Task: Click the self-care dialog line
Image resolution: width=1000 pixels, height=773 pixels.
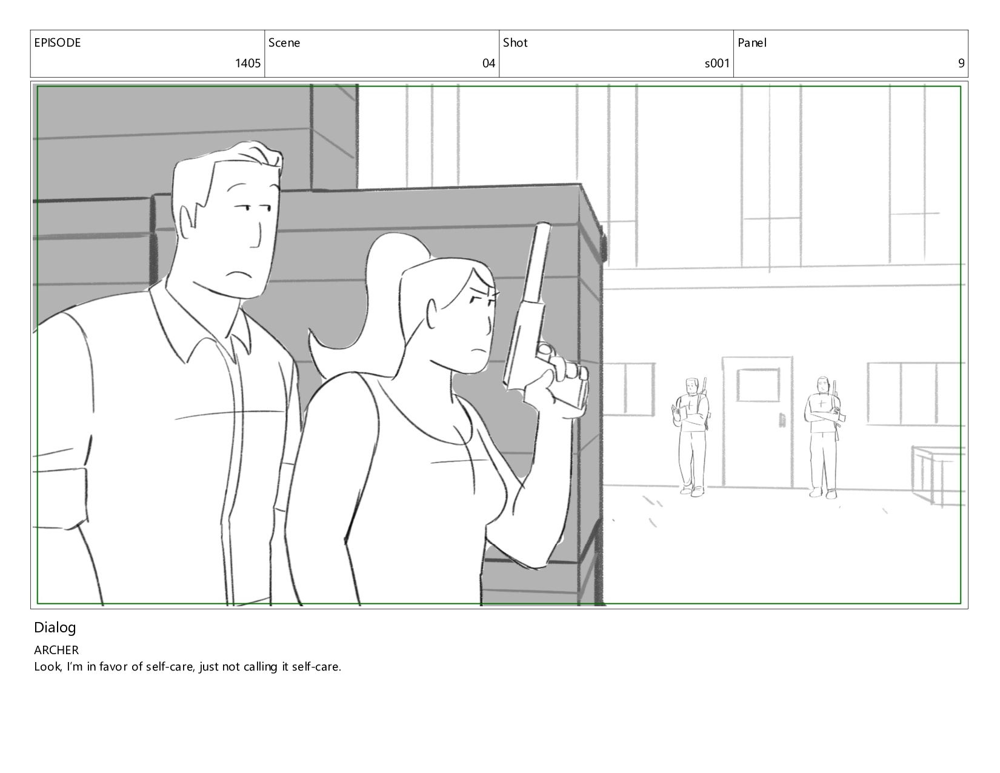Action: [x=188, y=667]
